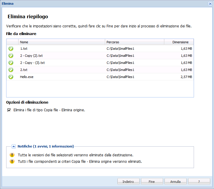Image resolution: width=214 pixels, height=189 pixels.
Task: Select the 2 - Copy (2).txt filename
Action: point(31,56)
